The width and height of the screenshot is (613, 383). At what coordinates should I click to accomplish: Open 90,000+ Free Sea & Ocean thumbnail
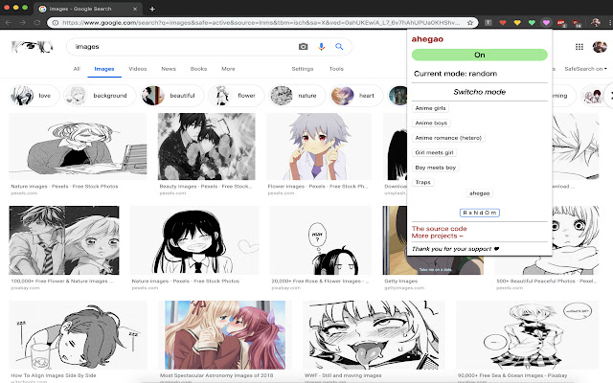(528, 335)
